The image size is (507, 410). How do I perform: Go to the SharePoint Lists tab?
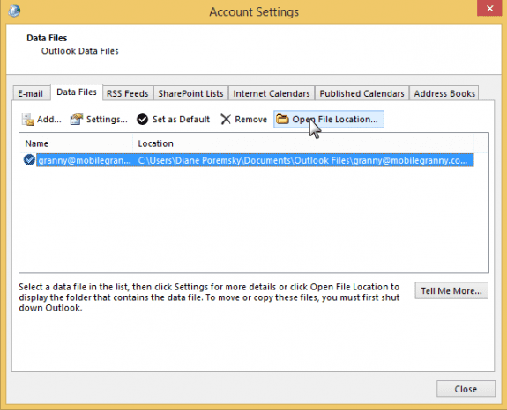coord(190,93)
